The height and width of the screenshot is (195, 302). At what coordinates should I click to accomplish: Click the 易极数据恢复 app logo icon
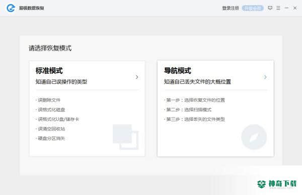coord(11,8)
